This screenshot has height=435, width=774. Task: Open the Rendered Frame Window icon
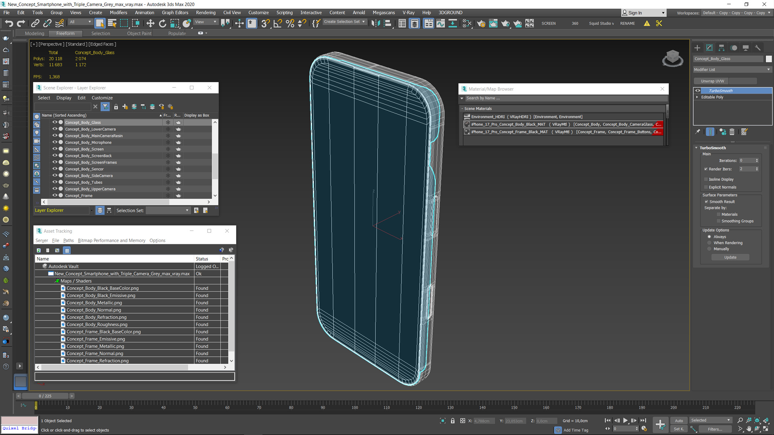(x=493, y=23)
